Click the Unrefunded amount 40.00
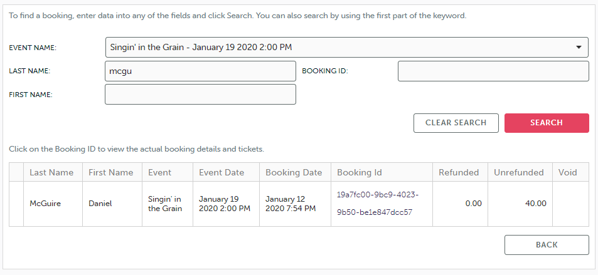 [535, 204]
